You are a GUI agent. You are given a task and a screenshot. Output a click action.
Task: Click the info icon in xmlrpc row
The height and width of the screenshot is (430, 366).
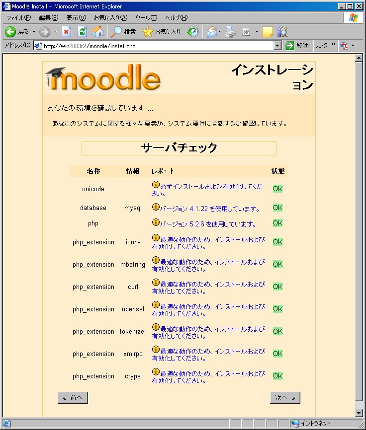coord(156,349)
